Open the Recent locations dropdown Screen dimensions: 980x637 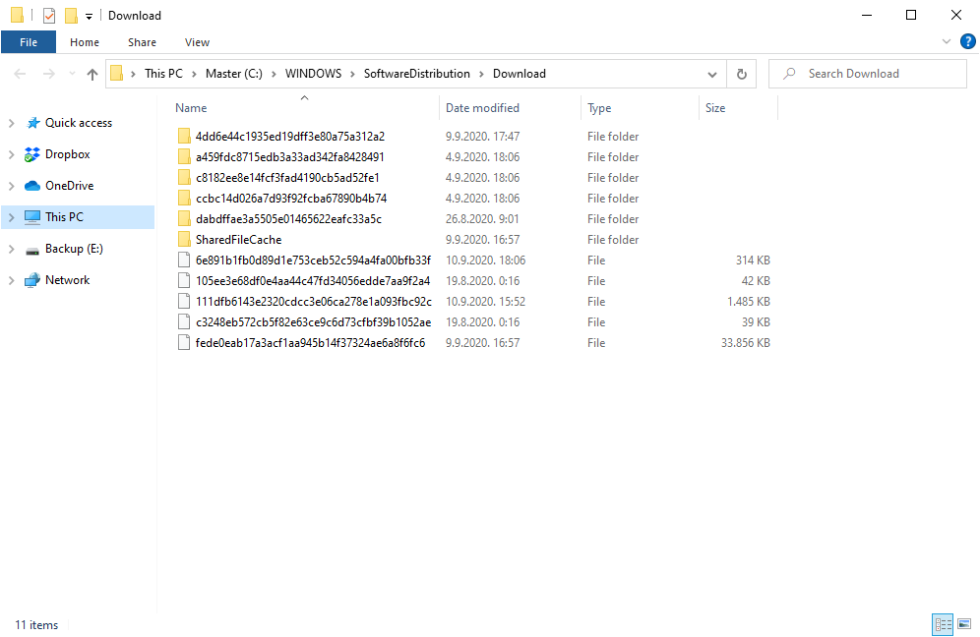72,75
